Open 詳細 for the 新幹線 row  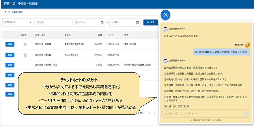point(10,44)
